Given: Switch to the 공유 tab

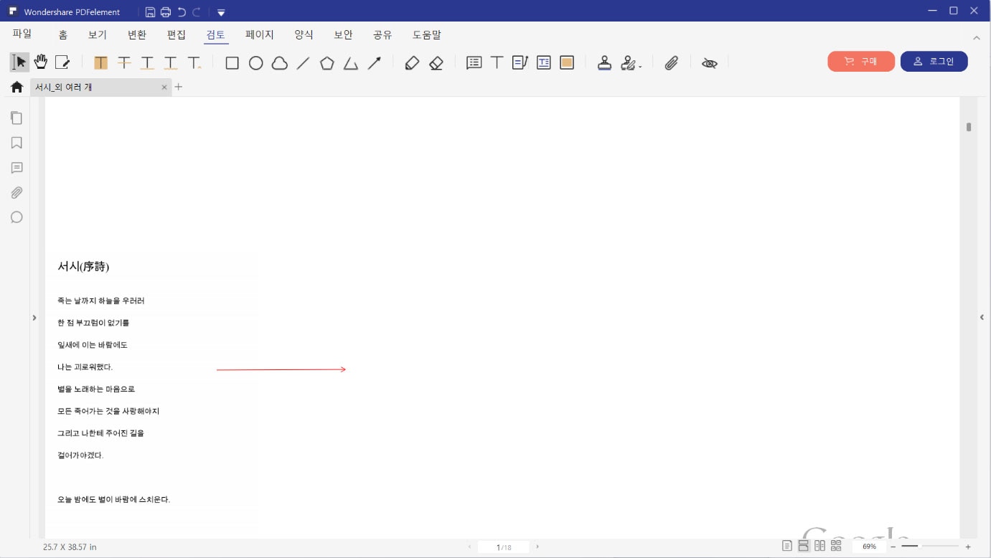Looking at the screenshot, I should click(x=383, y=34).
